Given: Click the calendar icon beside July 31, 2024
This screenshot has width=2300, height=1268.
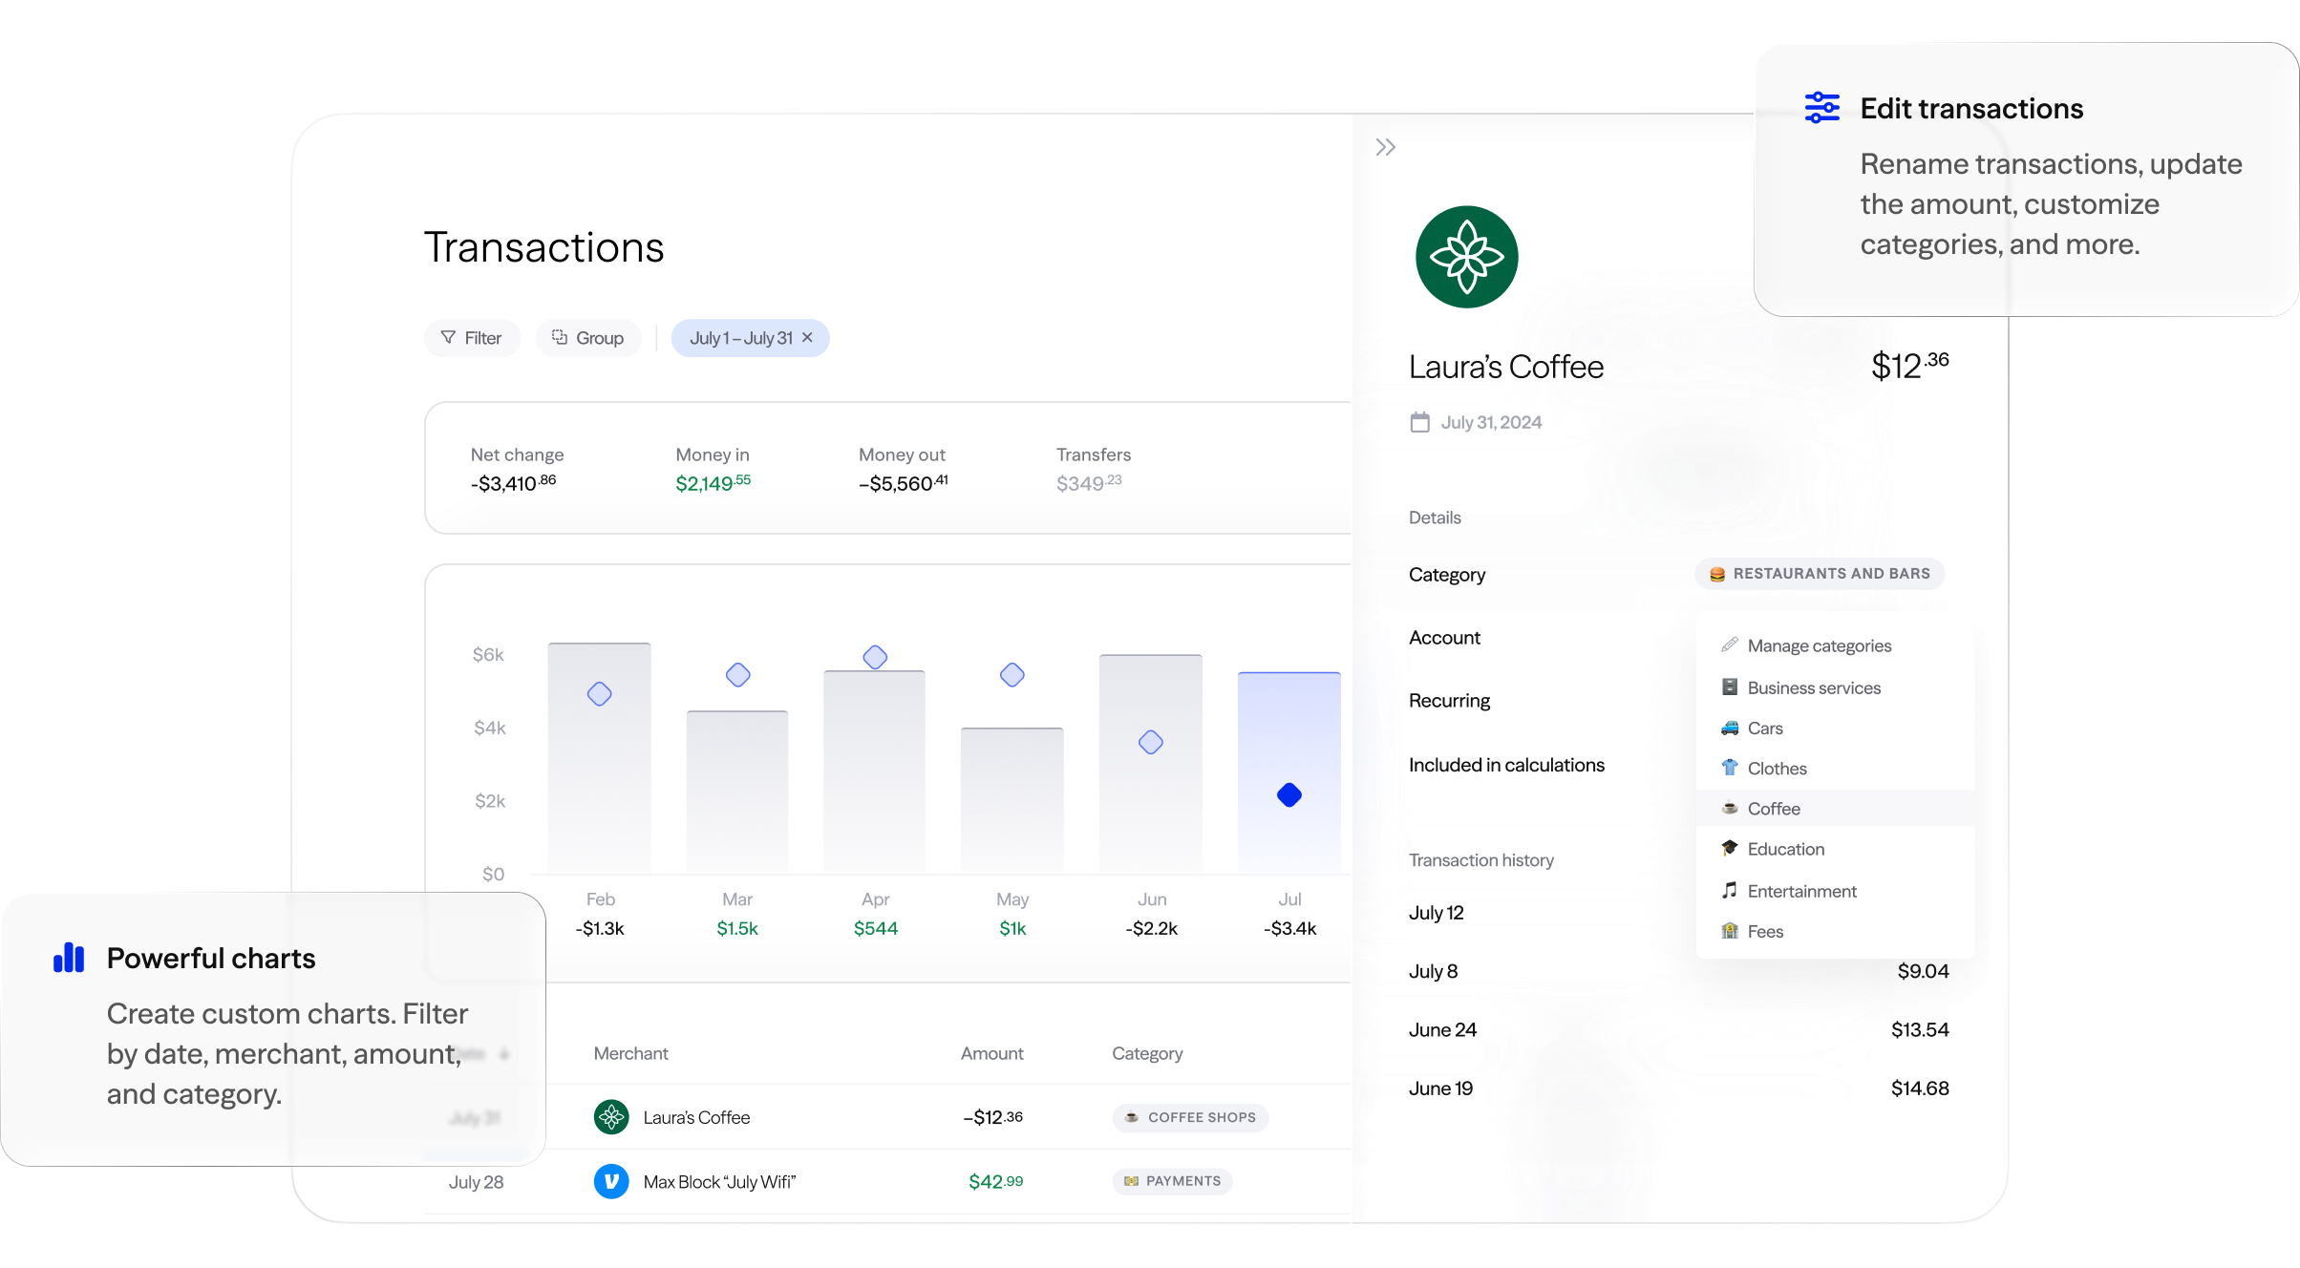Looking at the screenshot, I should [1420, 422].
